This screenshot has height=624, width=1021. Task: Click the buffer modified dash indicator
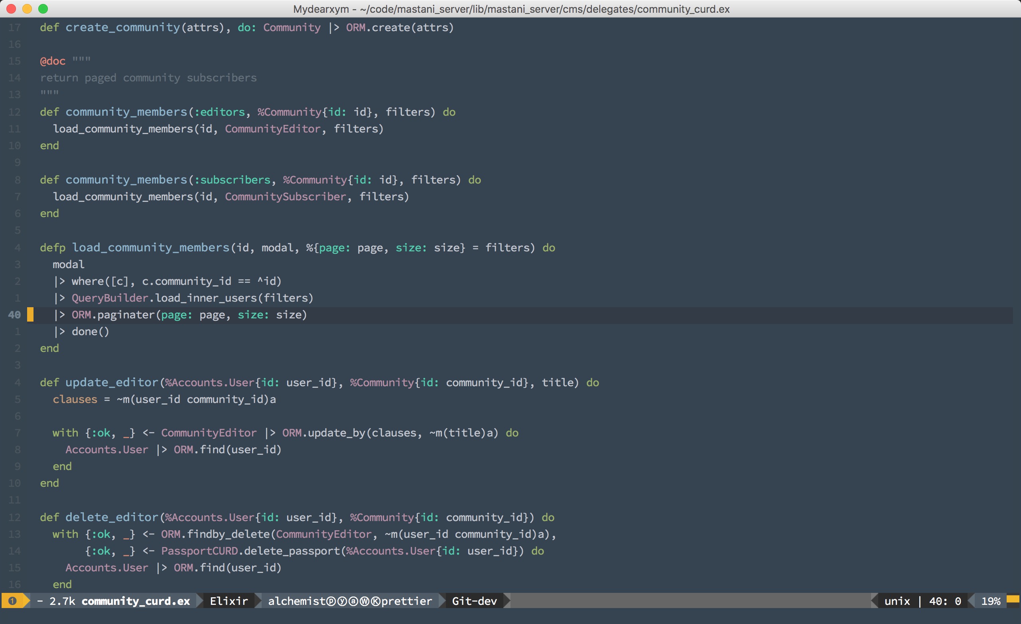pos(40,601)
